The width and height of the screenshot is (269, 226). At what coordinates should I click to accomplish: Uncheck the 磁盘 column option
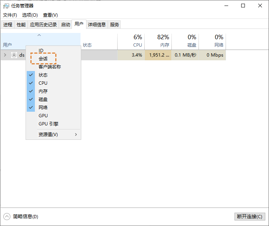53,99
